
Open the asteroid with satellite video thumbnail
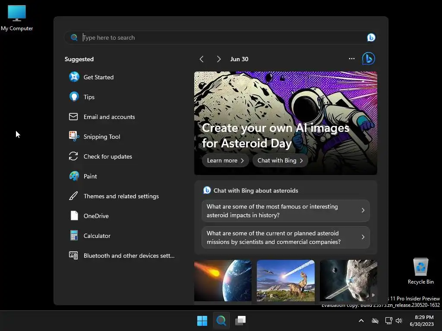[x=348, y=280]
